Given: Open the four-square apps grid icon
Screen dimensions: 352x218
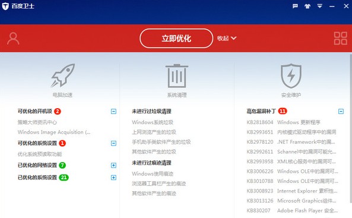Looking at the screenshot, I should (340, 38).
